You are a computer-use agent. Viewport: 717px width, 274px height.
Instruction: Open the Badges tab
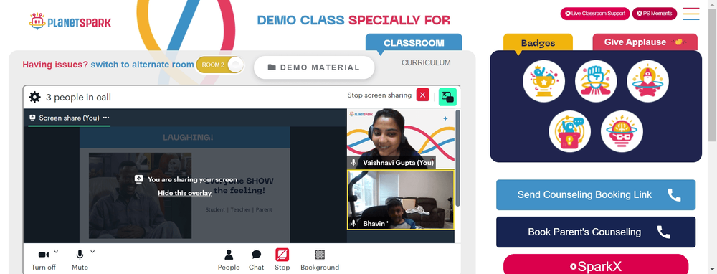pyautogui.click(x=538, y=43)
